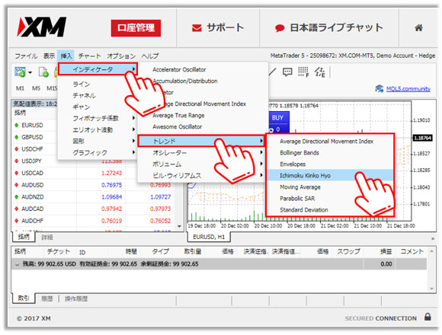This screenshot has height=335, width=442.
Task: Select Awesome Oscillator indicator
Action: point(178,126)
